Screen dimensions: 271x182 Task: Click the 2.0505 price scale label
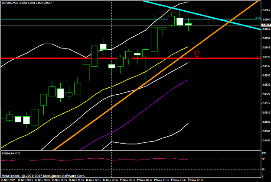coord(266,122)
